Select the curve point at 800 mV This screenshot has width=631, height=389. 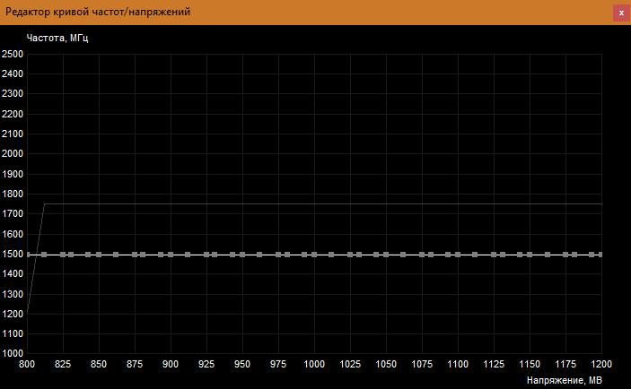click(x=27, y=255)
